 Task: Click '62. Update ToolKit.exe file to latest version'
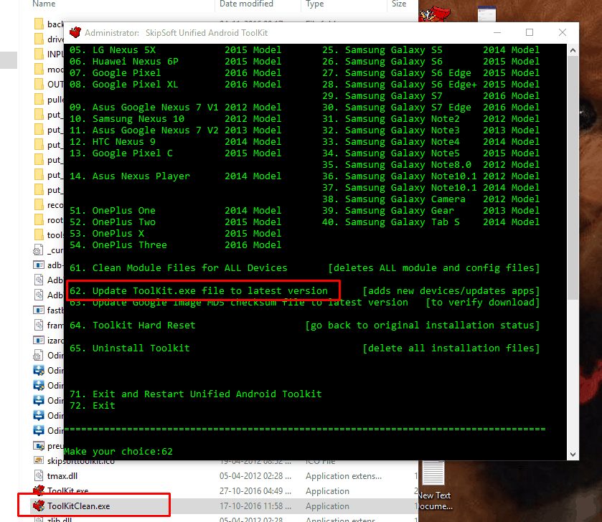[199, 290]
